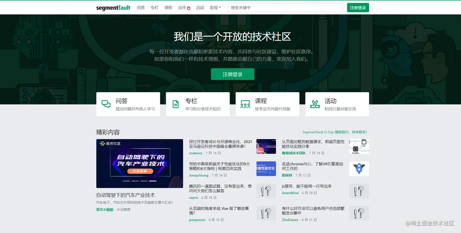This screenshot has height=233, width=461.
Task: Click the 6 月 21 日 date on ZhuDaisen's question
Action: click(x=309, y=220)
